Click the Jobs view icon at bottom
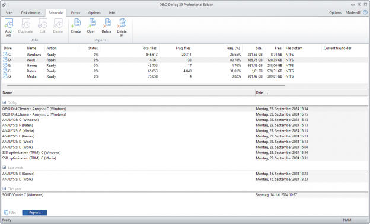The height and width of the screenshot is (224, 370). coord(6,213)
